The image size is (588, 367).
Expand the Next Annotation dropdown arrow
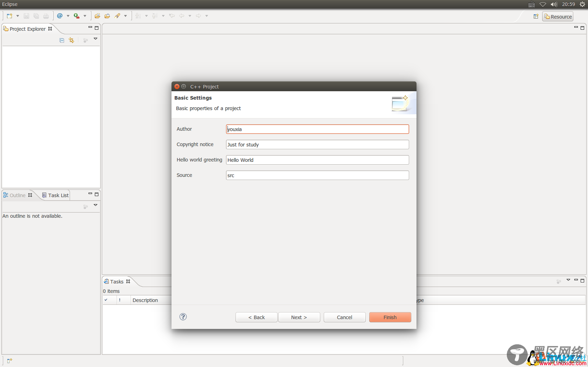146,16
